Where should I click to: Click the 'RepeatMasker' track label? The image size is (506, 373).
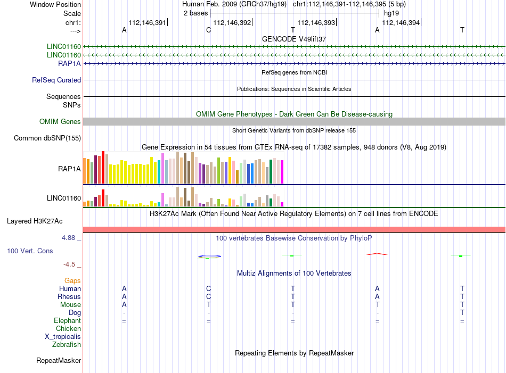(59, 360)
